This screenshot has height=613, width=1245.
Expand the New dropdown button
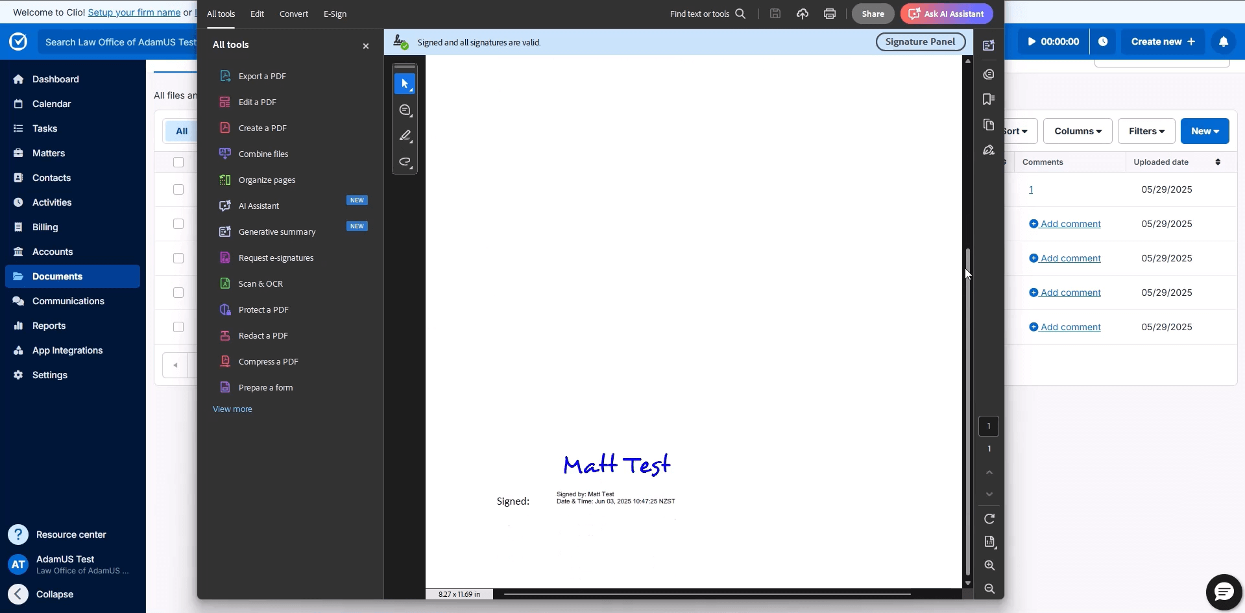(1204, 131)
